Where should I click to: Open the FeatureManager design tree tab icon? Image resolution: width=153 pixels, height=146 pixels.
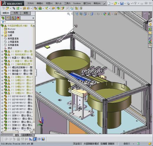(3, 18)
